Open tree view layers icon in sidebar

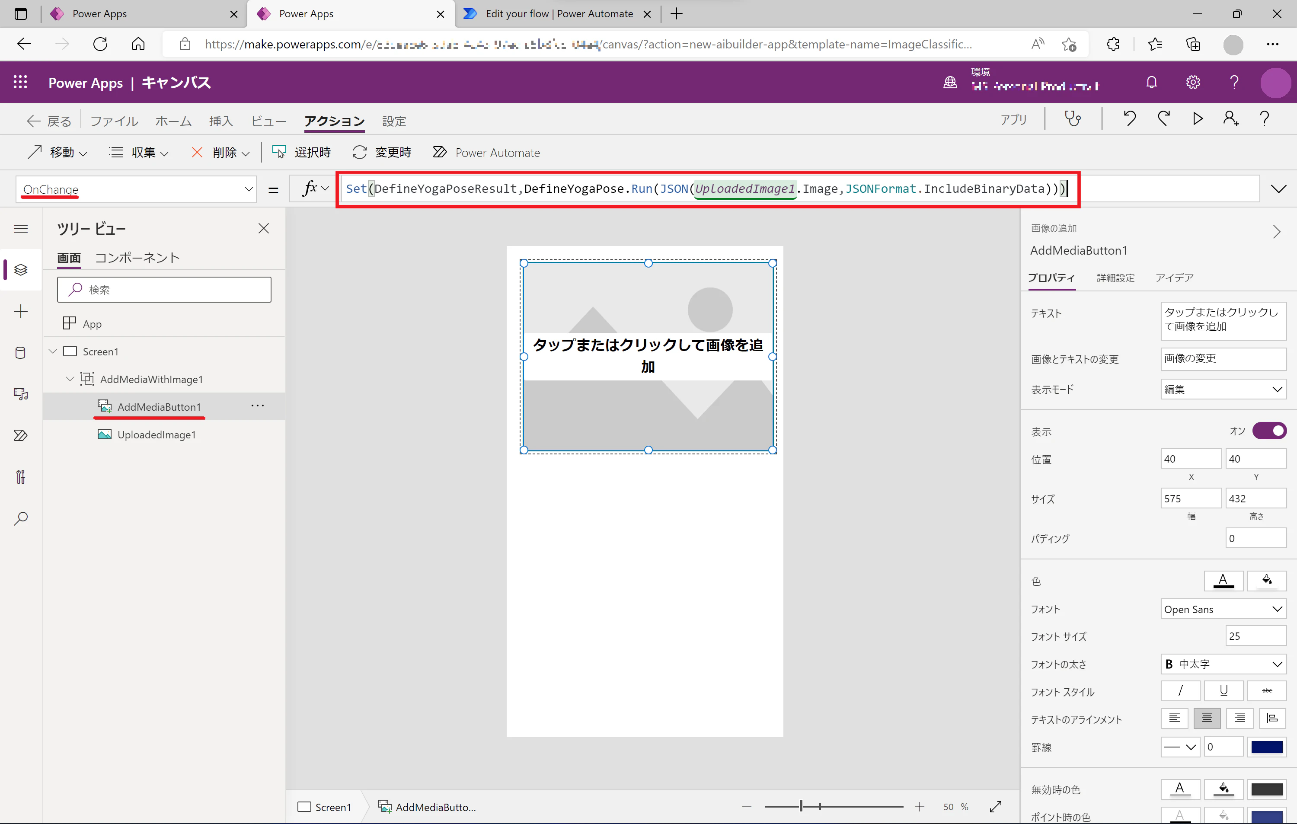(x=21, y=269)
